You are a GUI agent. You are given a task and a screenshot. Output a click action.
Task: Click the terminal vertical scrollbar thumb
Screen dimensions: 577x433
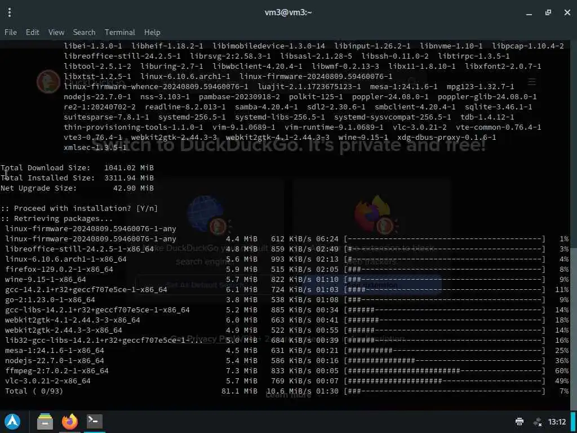pyautogui.click(x=574, y=329)
